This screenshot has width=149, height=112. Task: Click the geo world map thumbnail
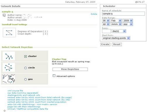point(9,79)
